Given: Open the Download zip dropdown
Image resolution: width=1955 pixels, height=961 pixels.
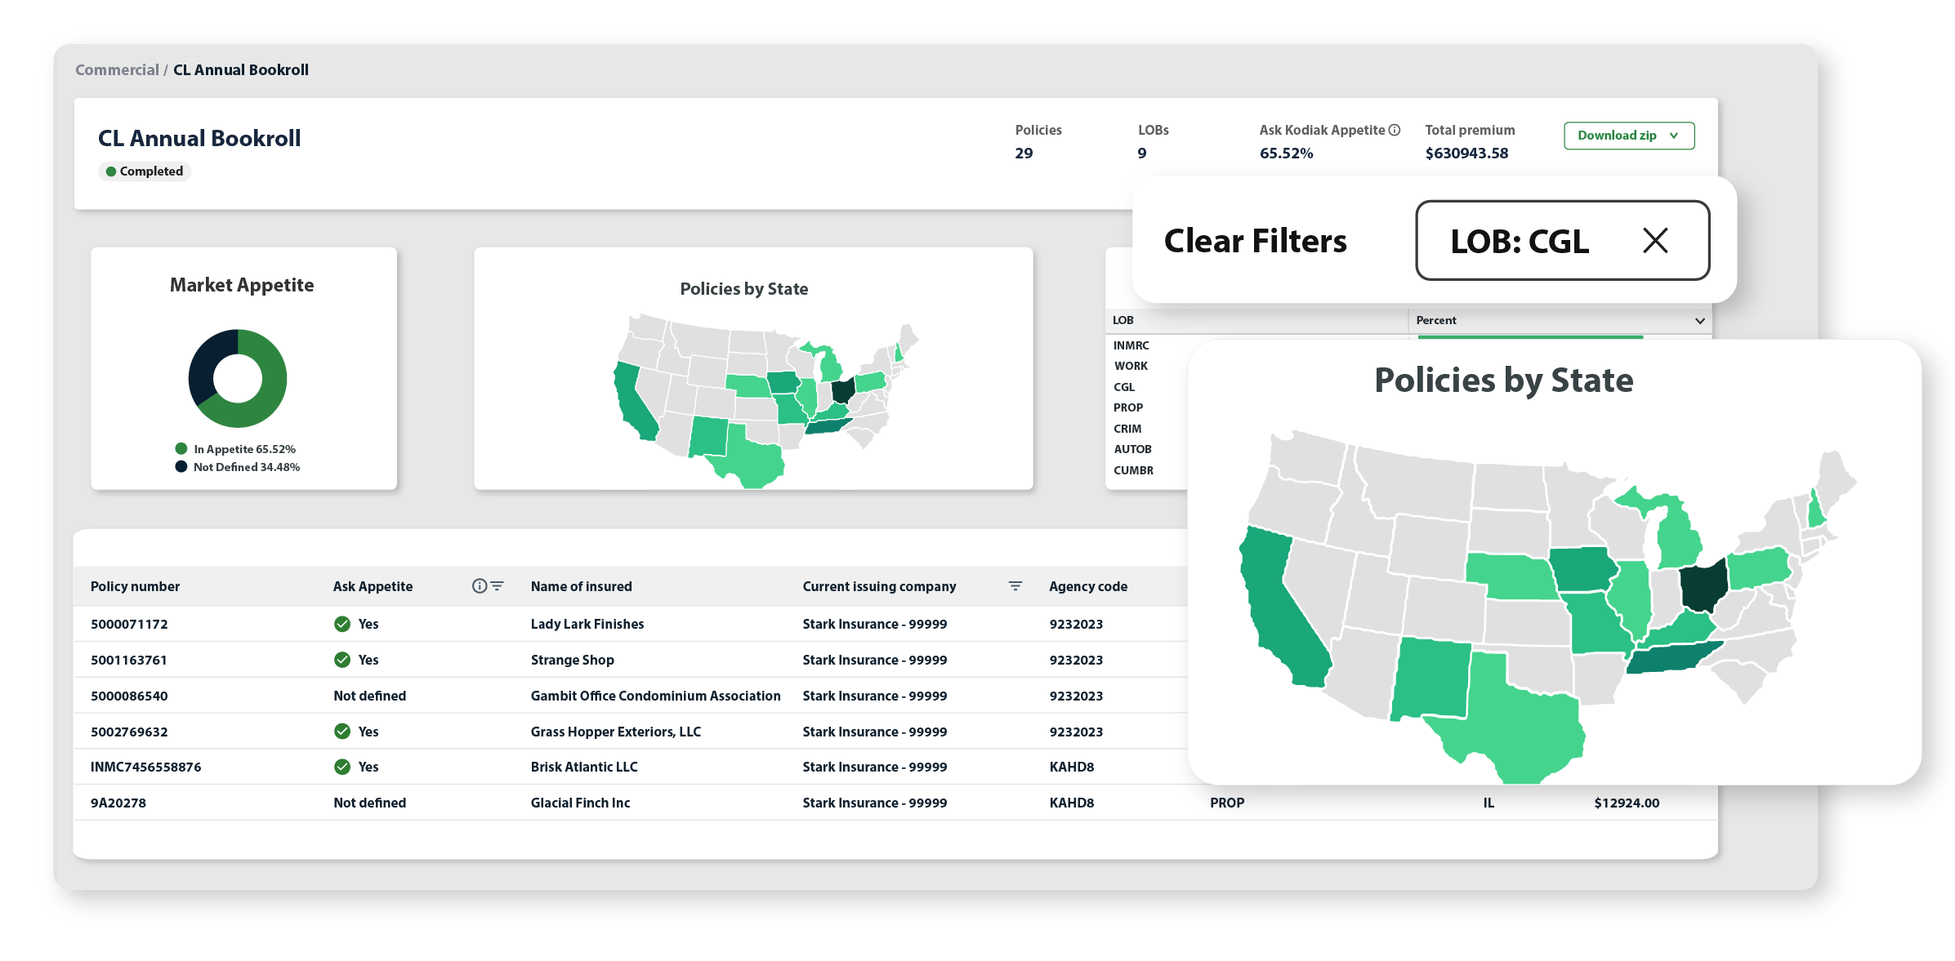Looking at the screenshot, I should click(x=1629, y=136).
